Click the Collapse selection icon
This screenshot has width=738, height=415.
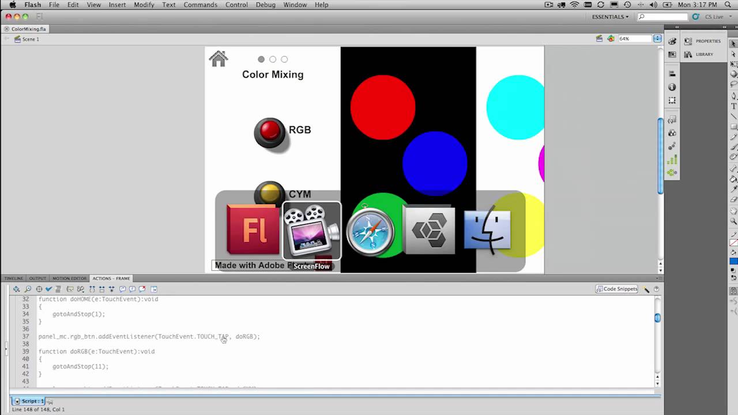coord(101,289)
